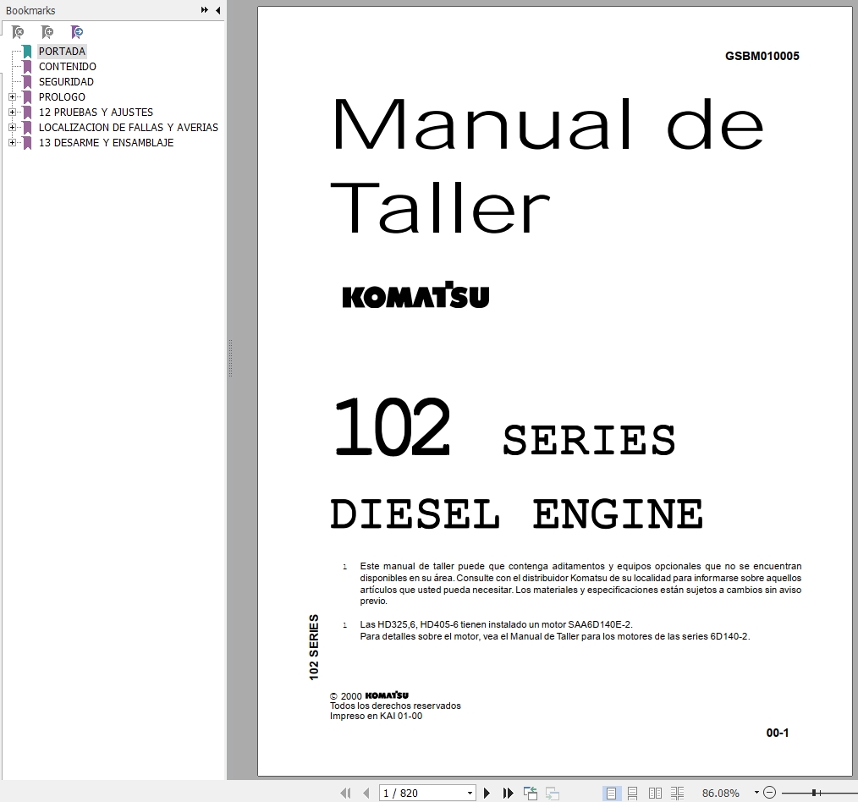Jump to the last page
Viewport: 858px width, 802px height.
tap(508, 793)
